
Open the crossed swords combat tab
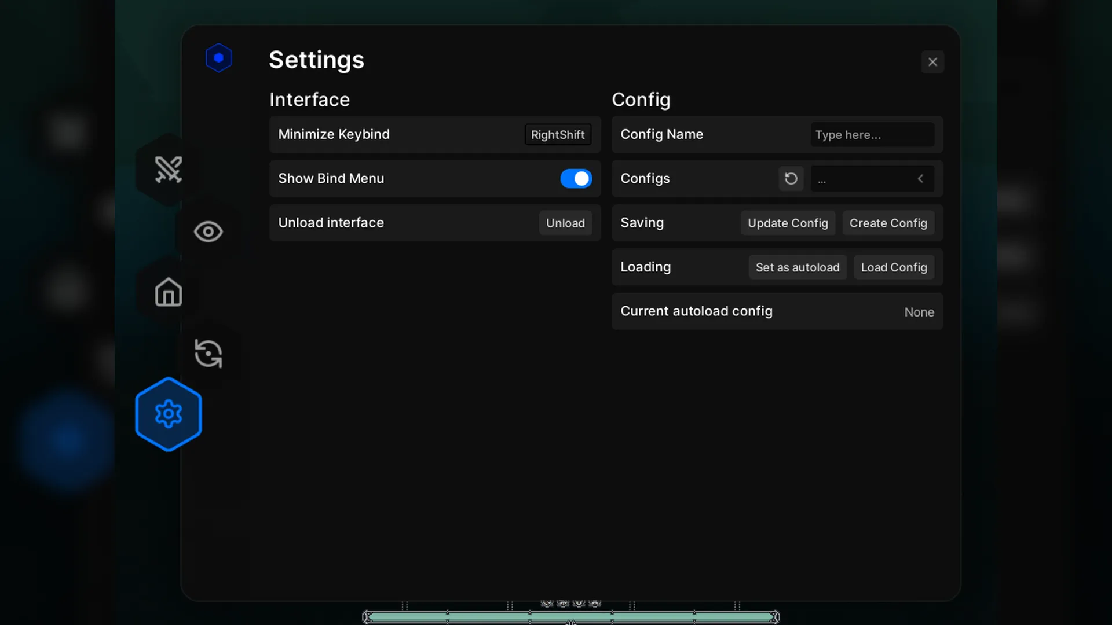point(169,170)
